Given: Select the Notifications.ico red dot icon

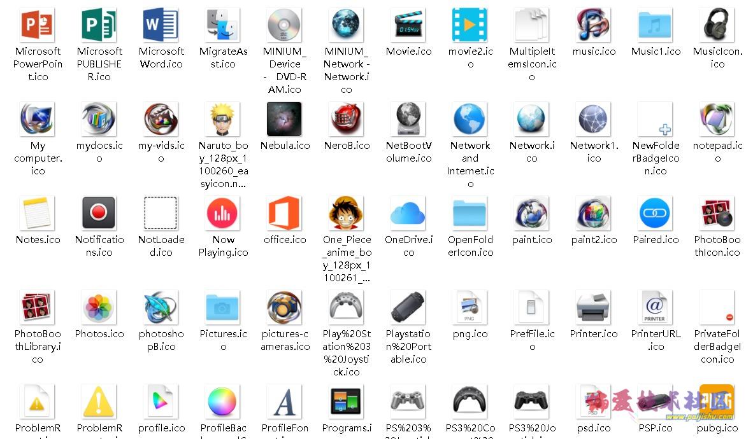Looking at the screenshot, I should [x=99, y=213].
